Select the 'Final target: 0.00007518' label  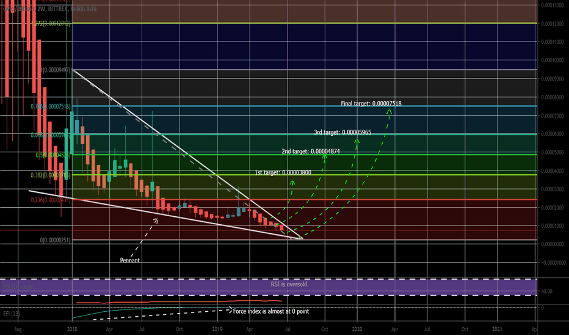tap(371, 104)
